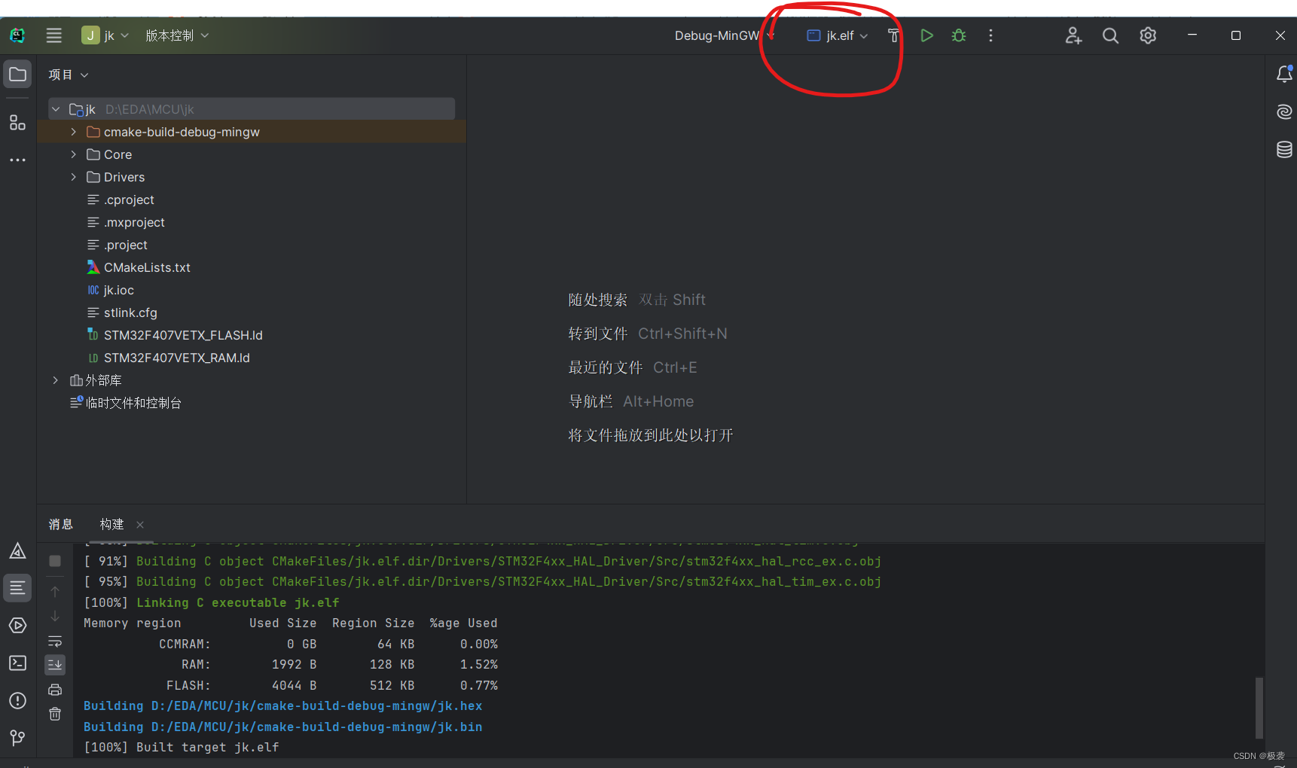Open the Notifications bell icon
This screenshot has height=768, width=1297.
point(1284,74)
